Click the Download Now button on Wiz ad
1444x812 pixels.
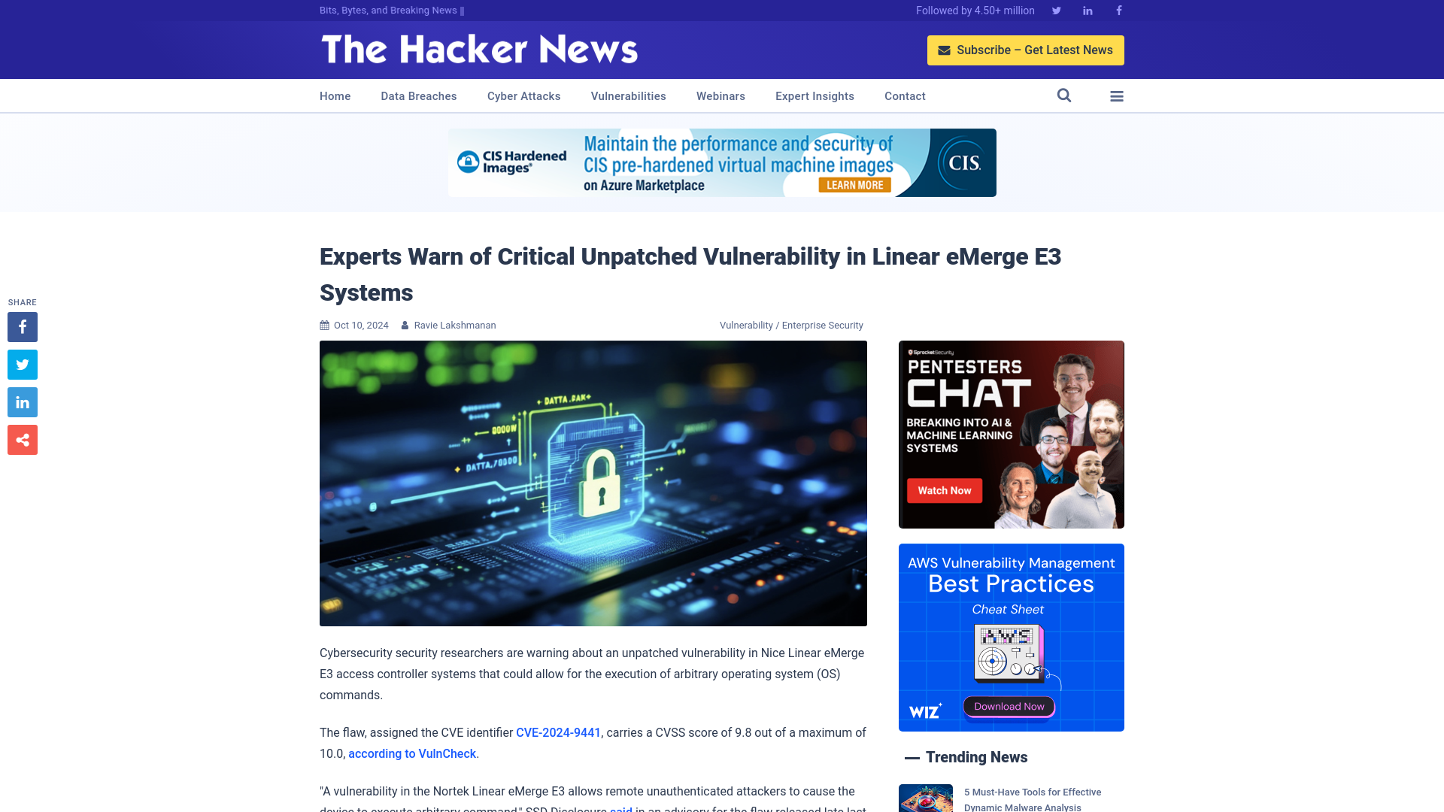[1009, 706]
